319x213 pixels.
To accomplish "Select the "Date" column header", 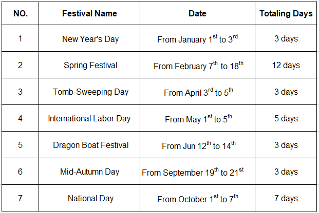I will 198,14.
